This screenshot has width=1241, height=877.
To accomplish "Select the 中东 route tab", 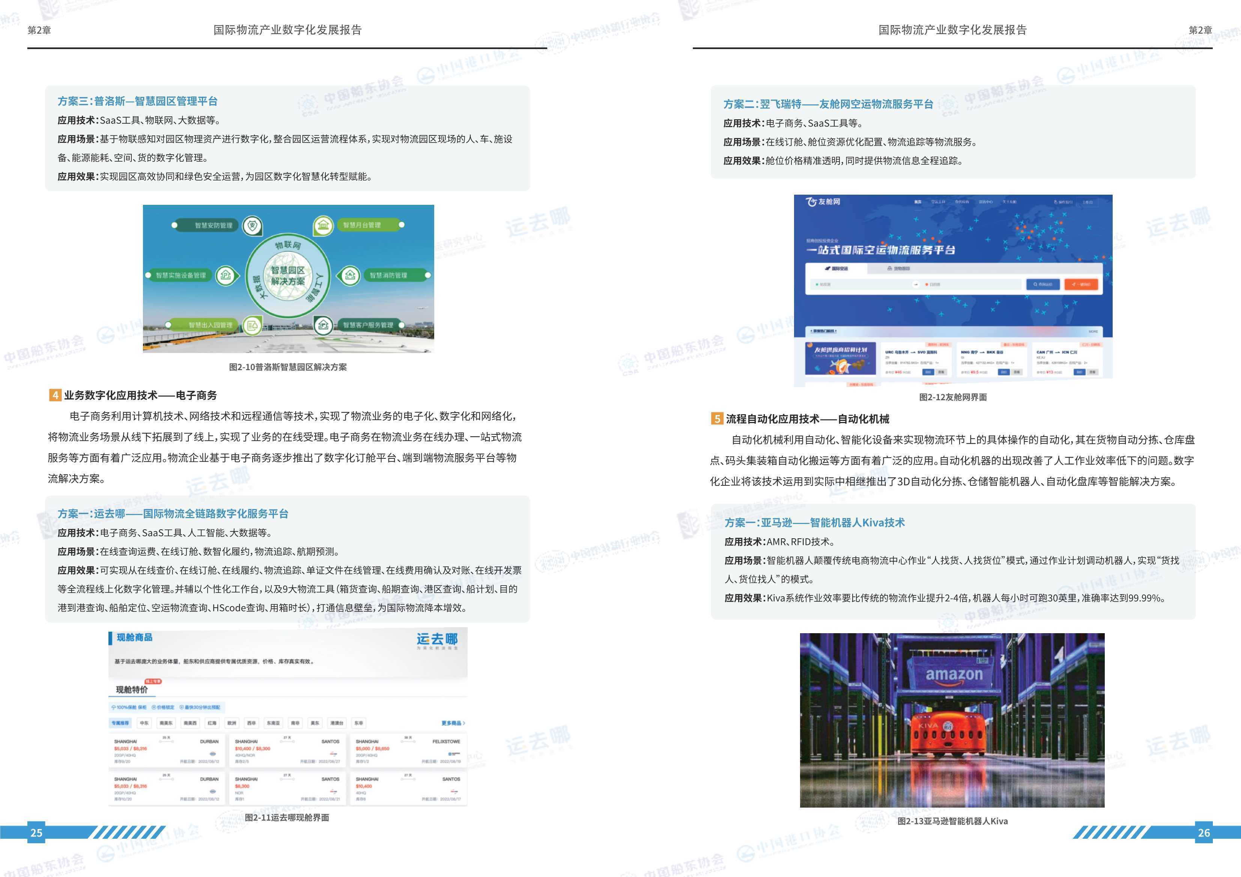I will 144,723.
